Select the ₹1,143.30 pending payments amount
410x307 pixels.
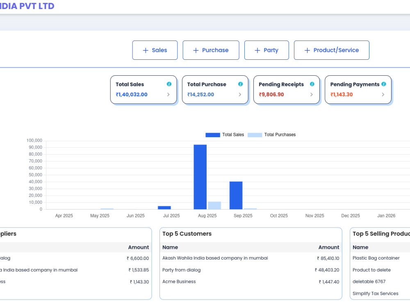click(342, 95)
